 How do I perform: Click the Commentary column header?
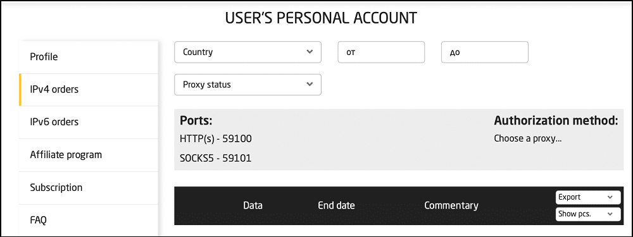tap(451, 205)
